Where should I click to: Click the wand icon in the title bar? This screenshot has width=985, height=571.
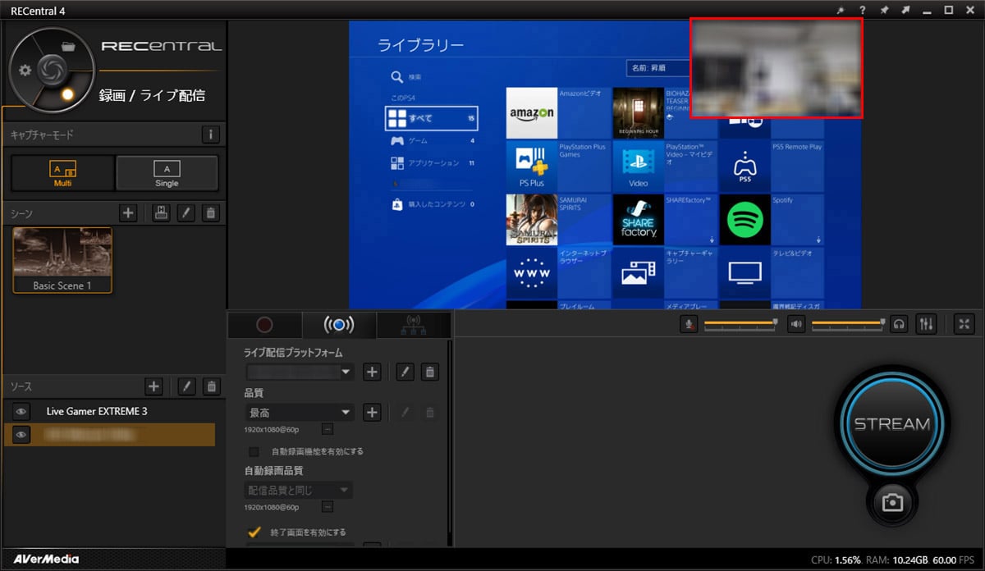841,10
